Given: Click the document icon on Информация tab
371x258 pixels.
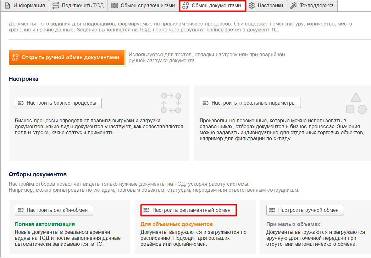Looking at the screenshot, I should pos(8,6).
